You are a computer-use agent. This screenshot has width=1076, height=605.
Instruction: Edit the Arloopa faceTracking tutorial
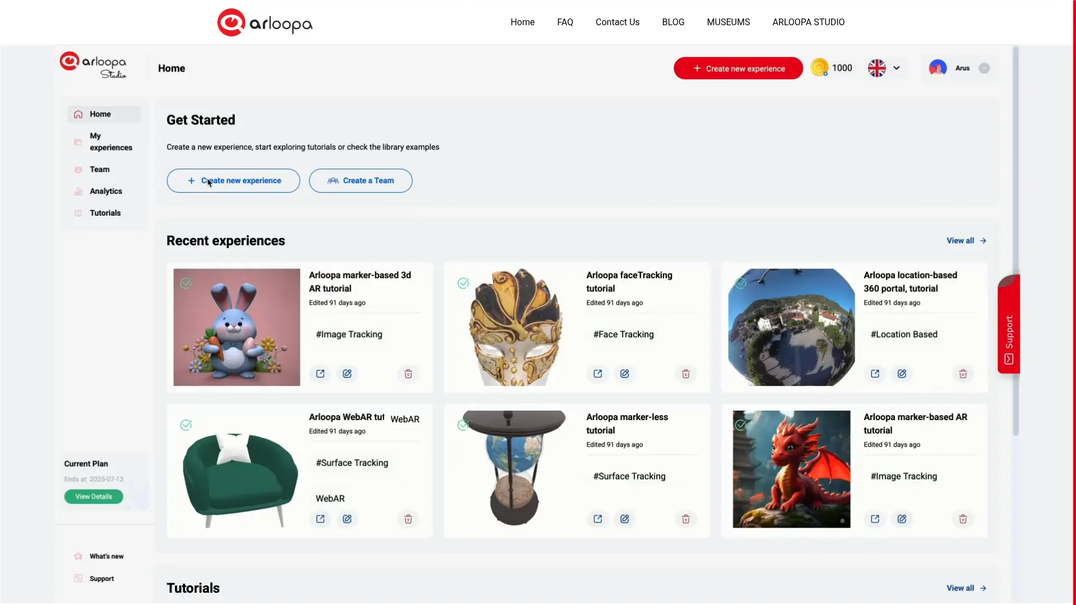point(625,374)
